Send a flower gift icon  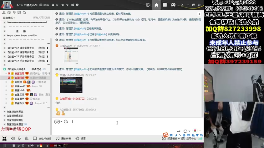click(195, 131)
